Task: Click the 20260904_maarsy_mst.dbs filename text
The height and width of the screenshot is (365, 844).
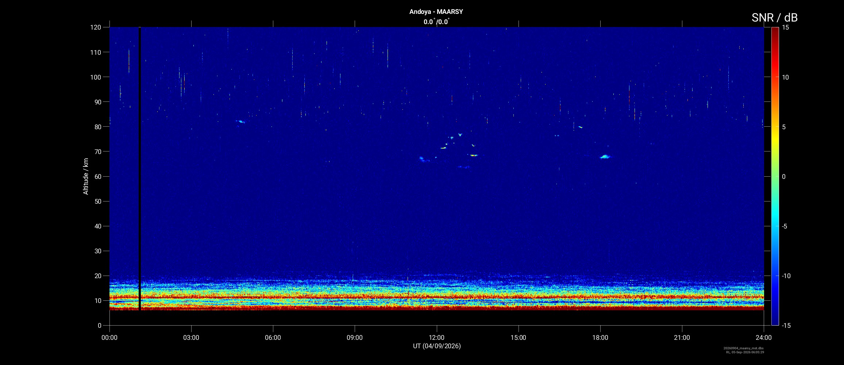Action: tap(744, 348)
